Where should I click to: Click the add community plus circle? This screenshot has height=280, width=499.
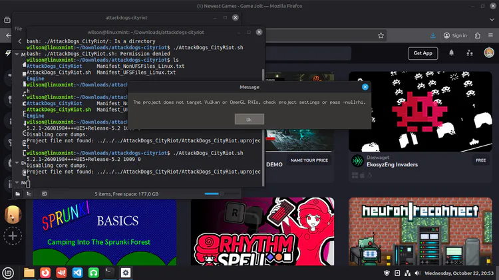[13, 236]
